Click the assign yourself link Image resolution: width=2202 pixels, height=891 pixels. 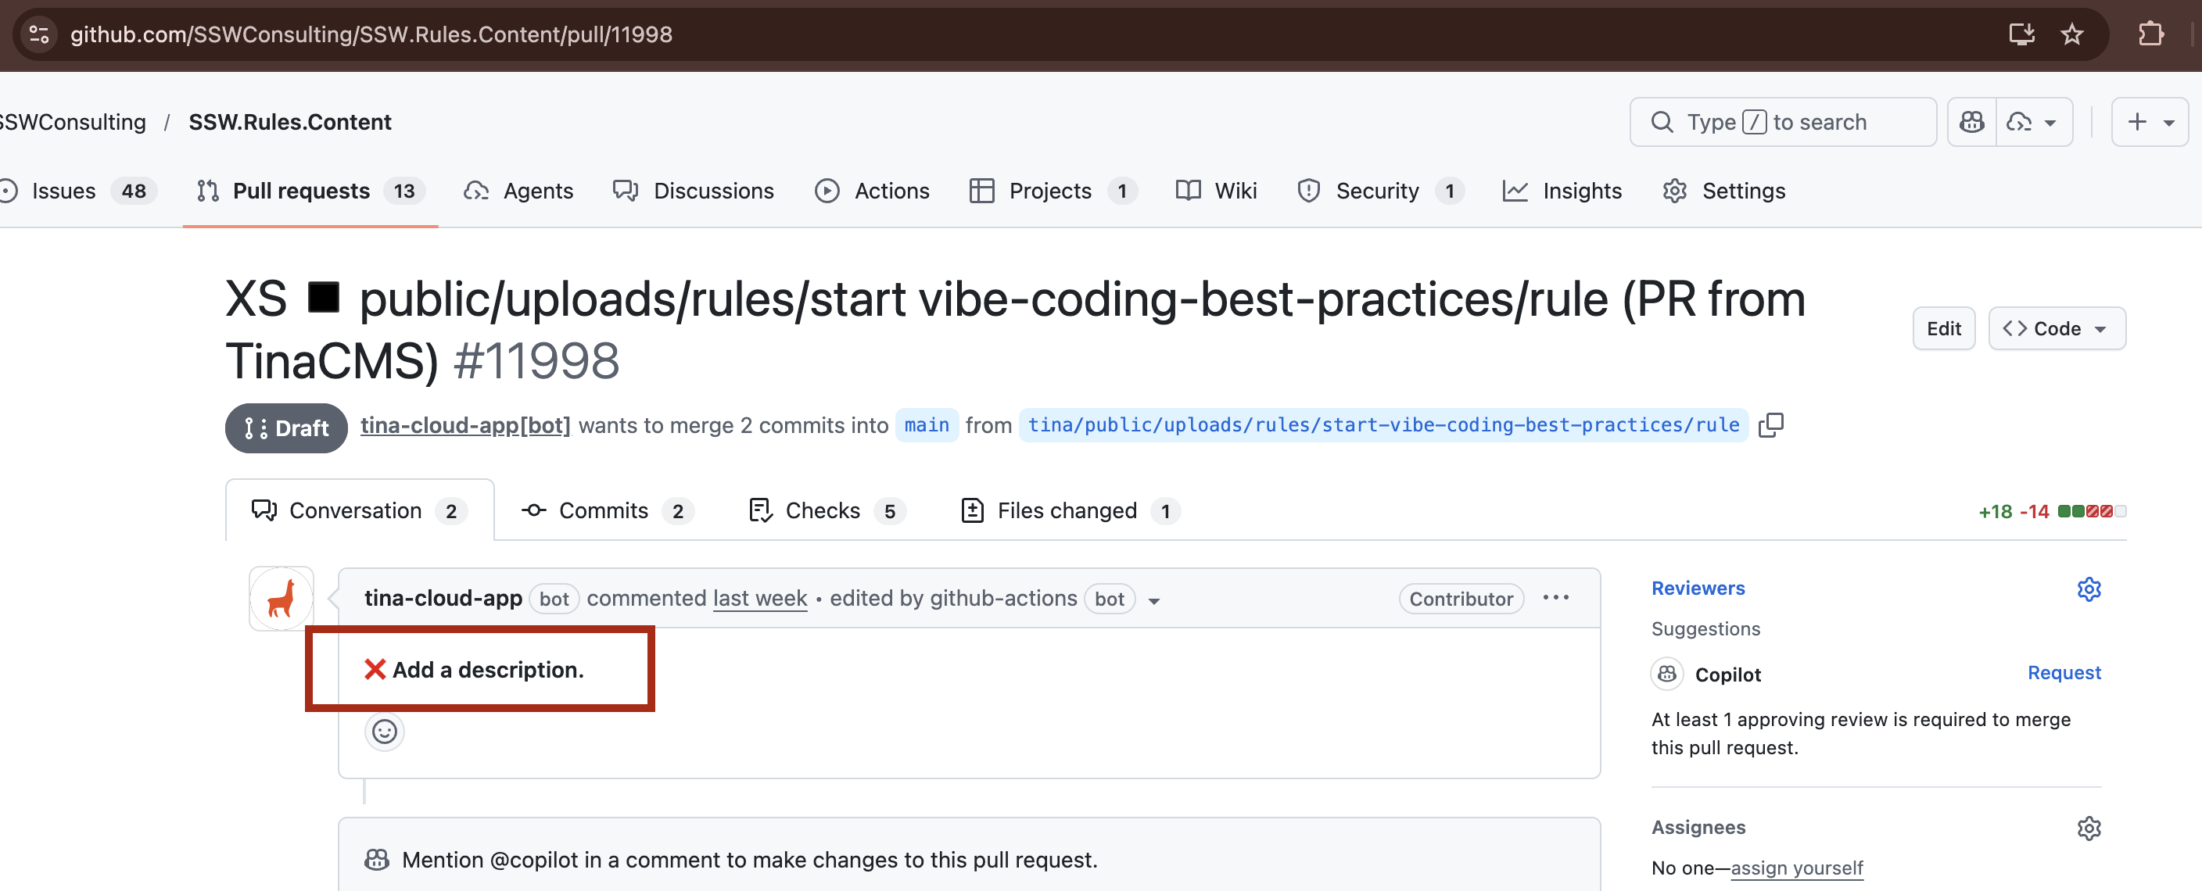coord(1796,868)
